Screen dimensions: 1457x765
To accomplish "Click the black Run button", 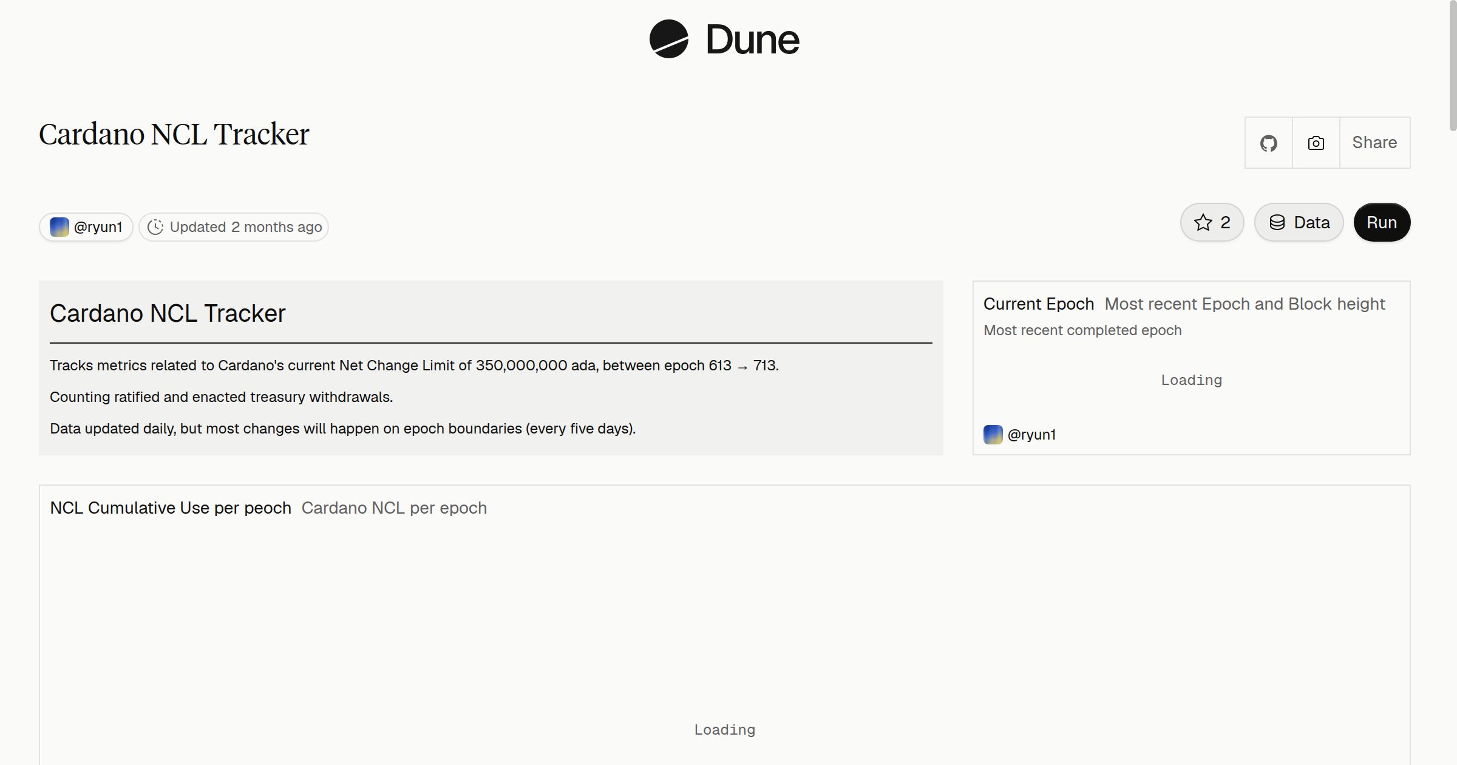I will pyautogui.click(x=1382, y=222).
